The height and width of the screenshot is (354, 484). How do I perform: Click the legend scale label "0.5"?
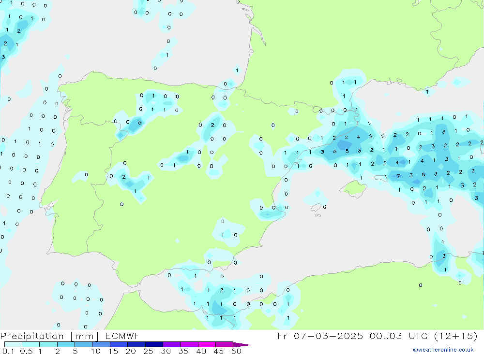pos(26,351)
